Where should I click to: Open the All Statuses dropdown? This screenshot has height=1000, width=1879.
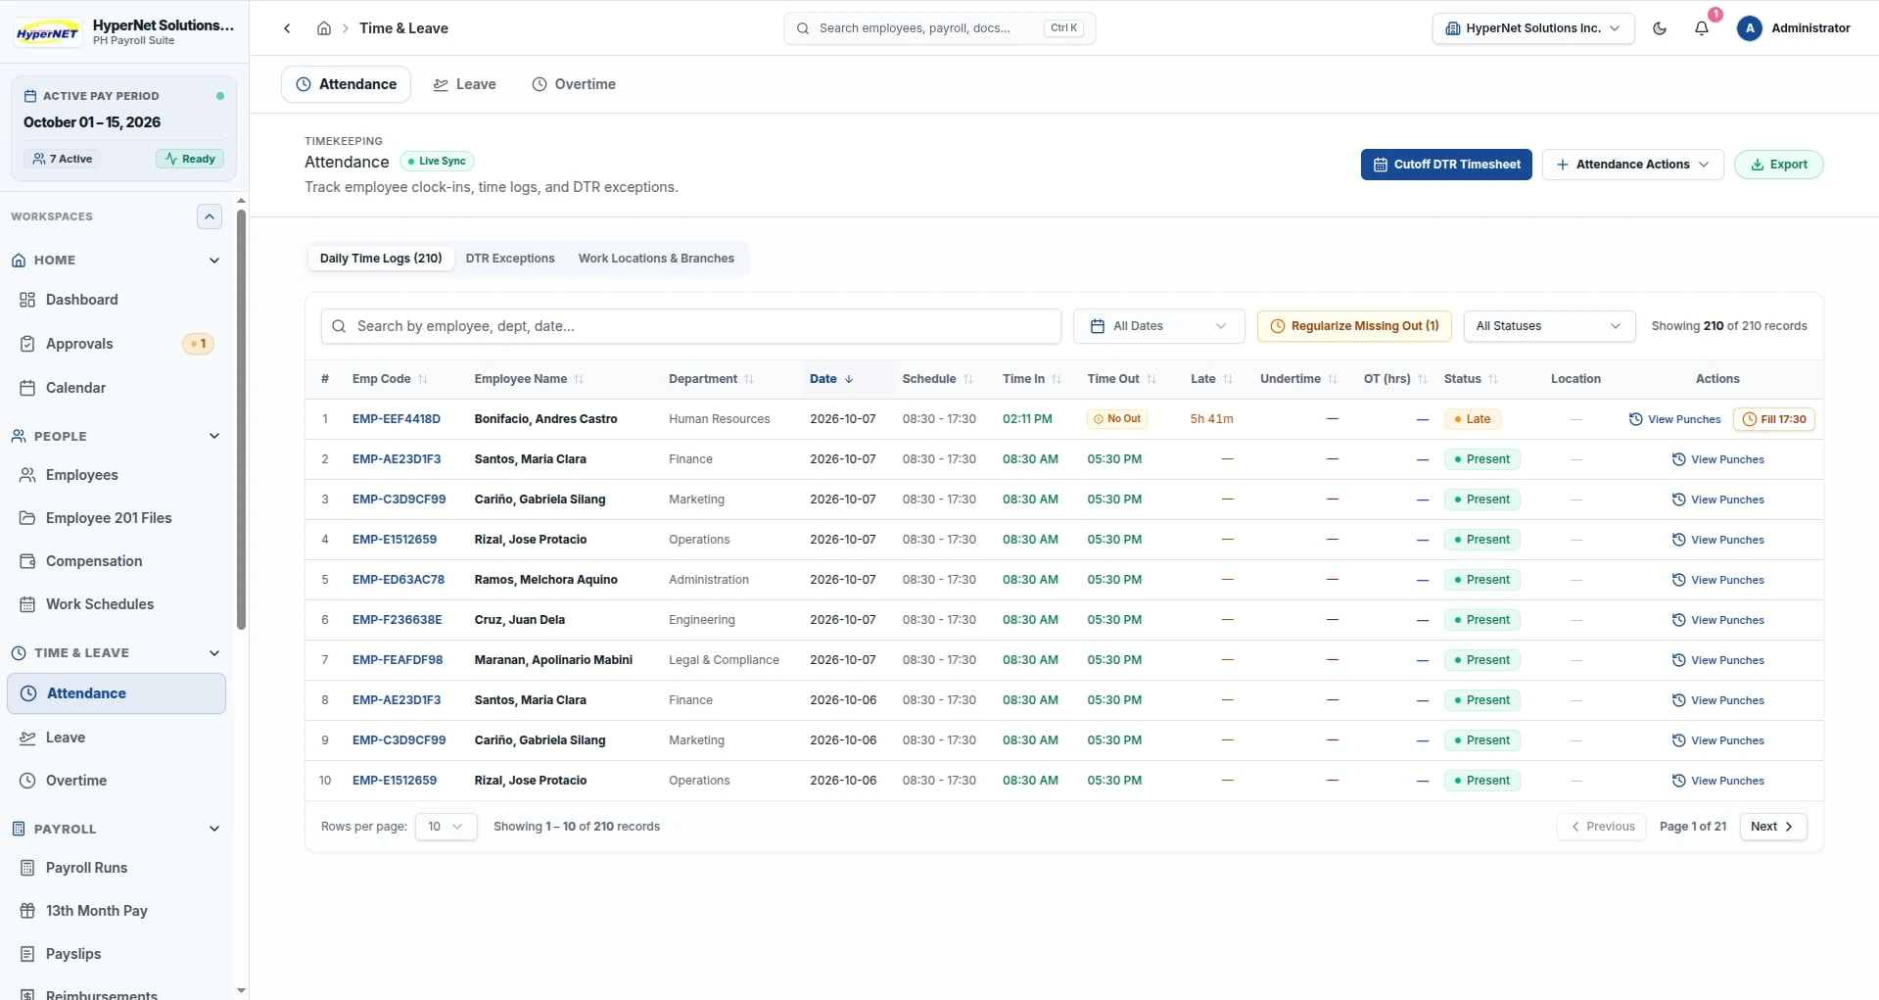point(1549,326)
